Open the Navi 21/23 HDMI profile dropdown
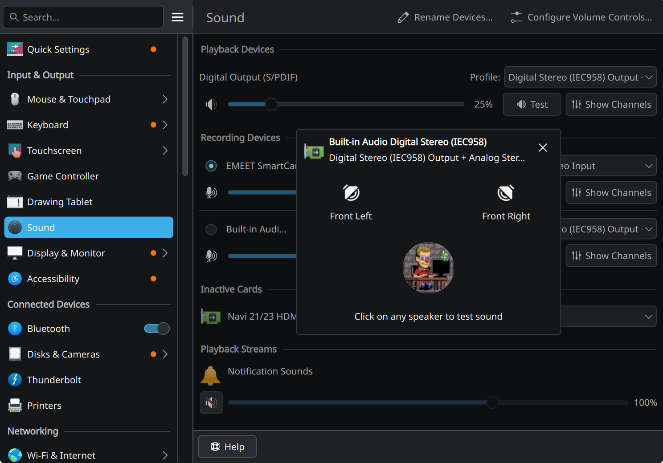The image size is (663, 463). tap(608, 317)
